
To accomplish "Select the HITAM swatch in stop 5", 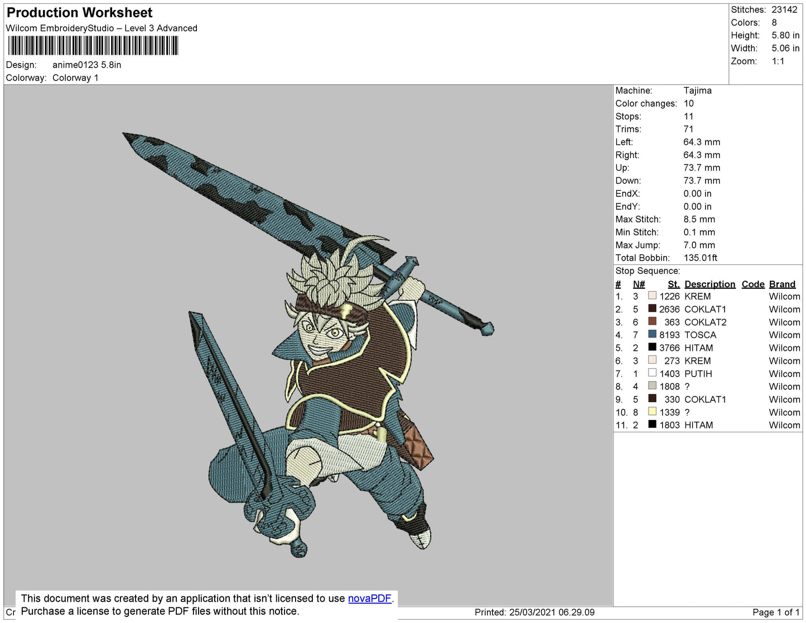I will coord(652,347).
